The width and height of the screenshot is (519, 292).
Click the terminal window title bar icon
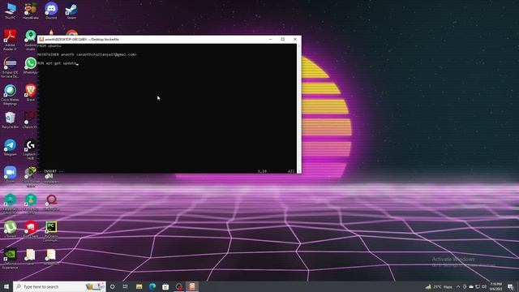coord(41,39)
